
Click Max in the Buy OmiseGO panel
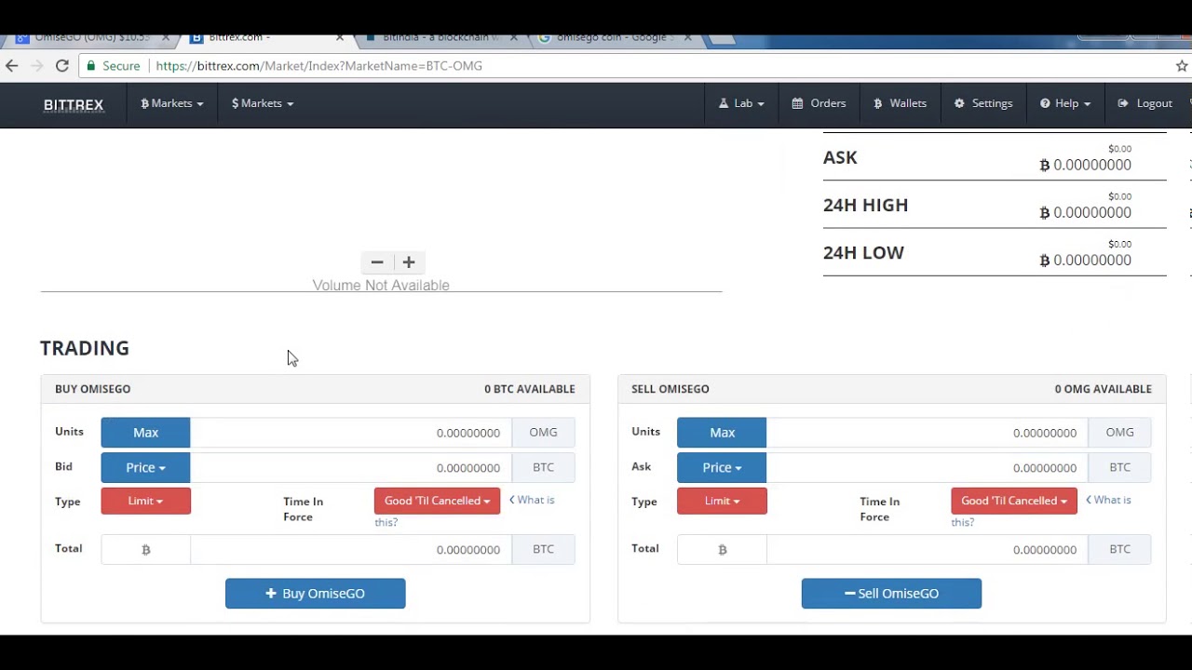click(x=145, y=433)
